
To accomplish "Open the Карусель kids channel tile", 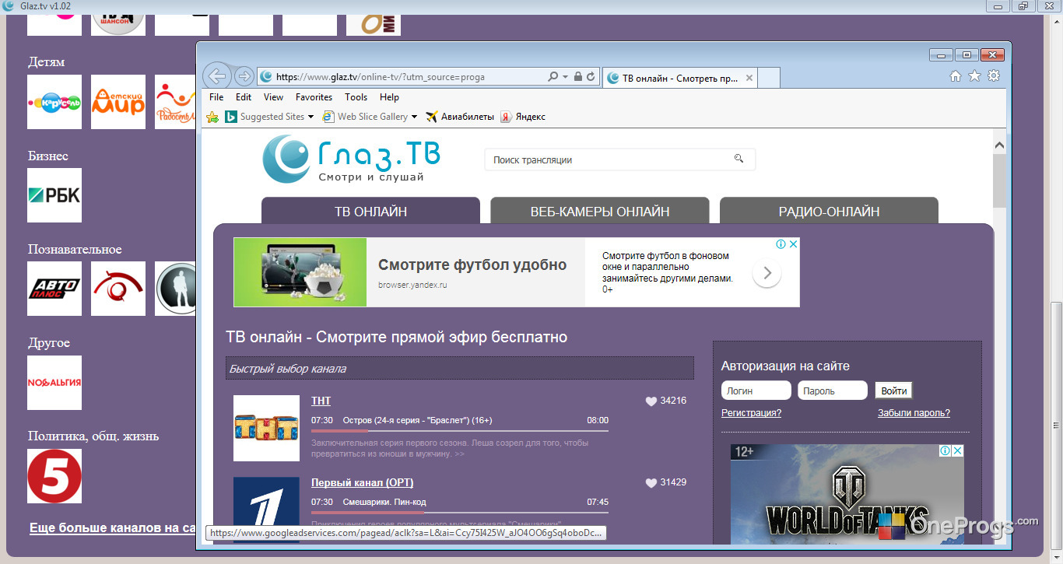I will (54, 102).
